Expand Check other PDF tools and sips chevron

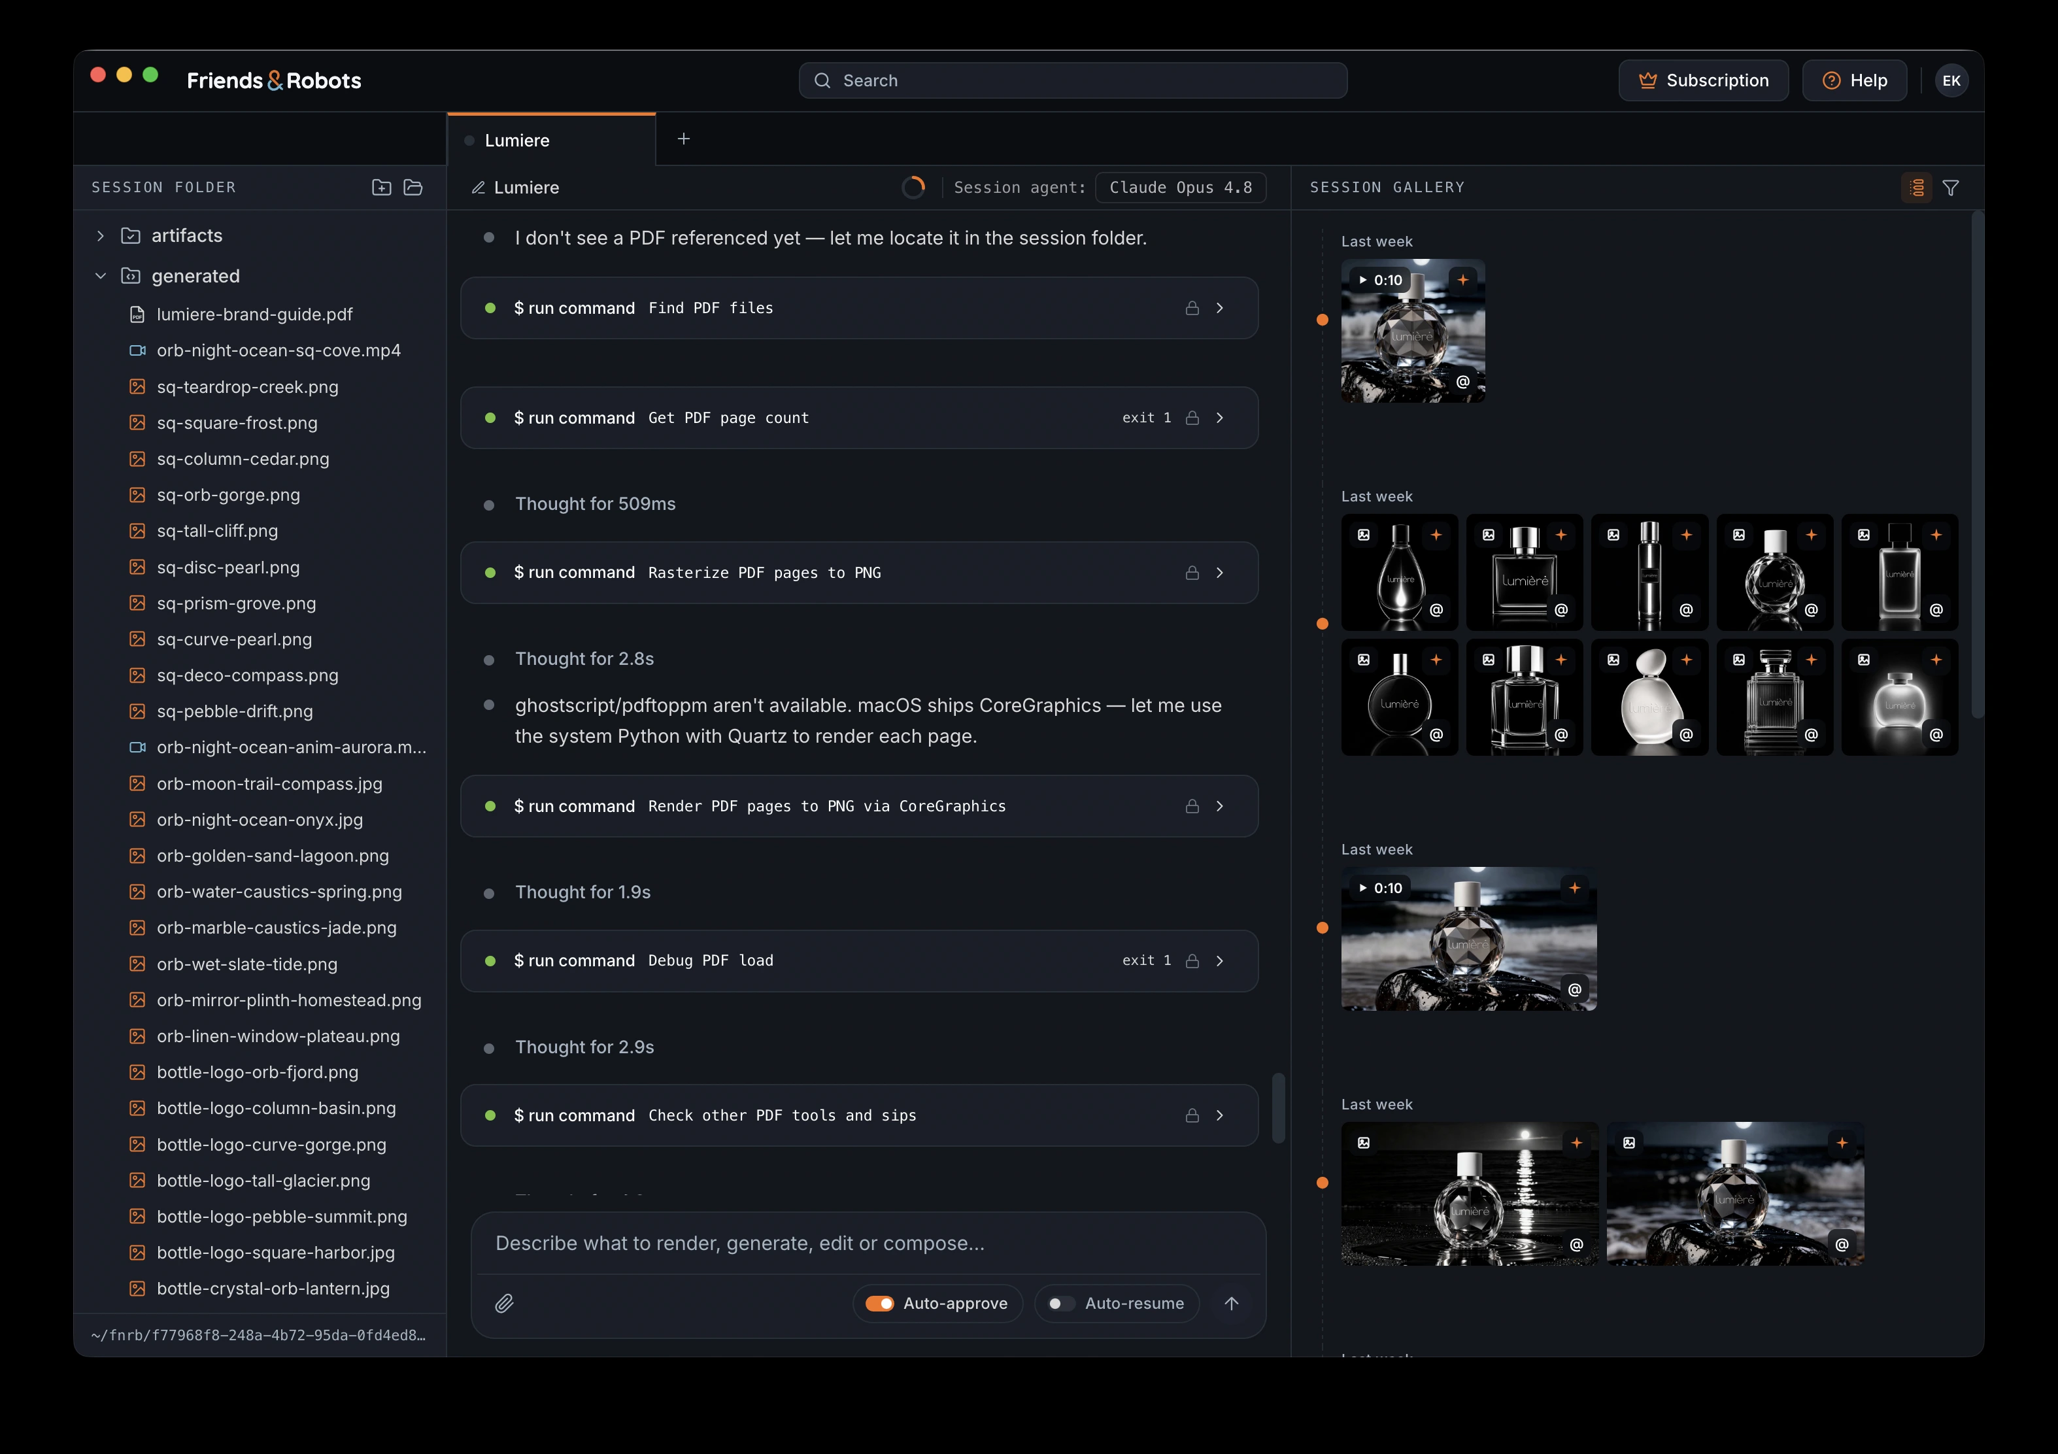pos(1220,1115)
